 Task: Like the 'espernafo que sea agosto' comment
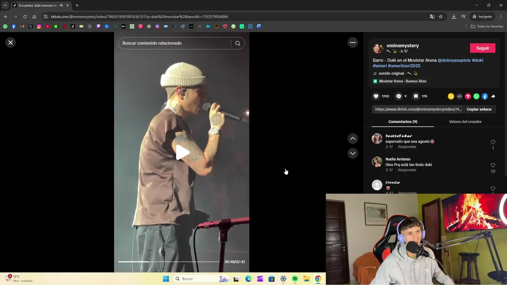(493, 142)
